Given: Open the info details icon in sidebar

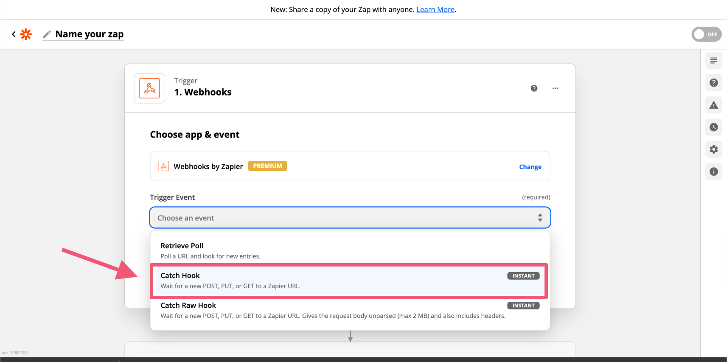Looking at the screenshot, I should [714, 171].
